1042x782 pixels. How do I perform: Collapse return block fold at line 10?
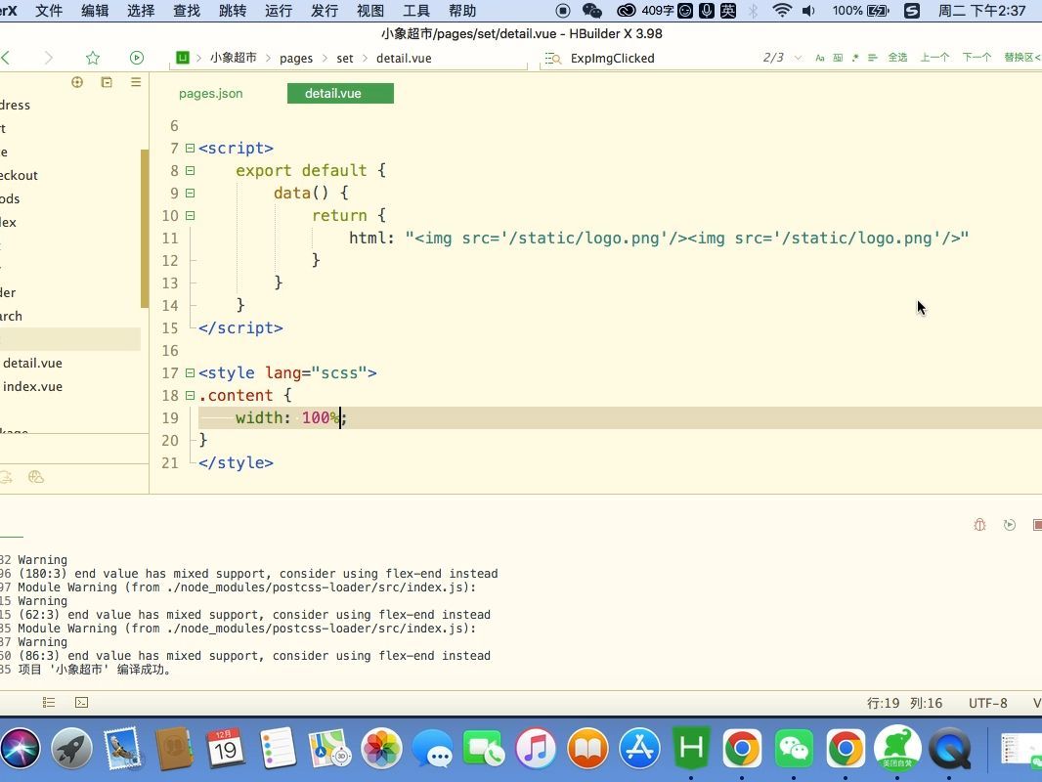(x=190, y=216)
